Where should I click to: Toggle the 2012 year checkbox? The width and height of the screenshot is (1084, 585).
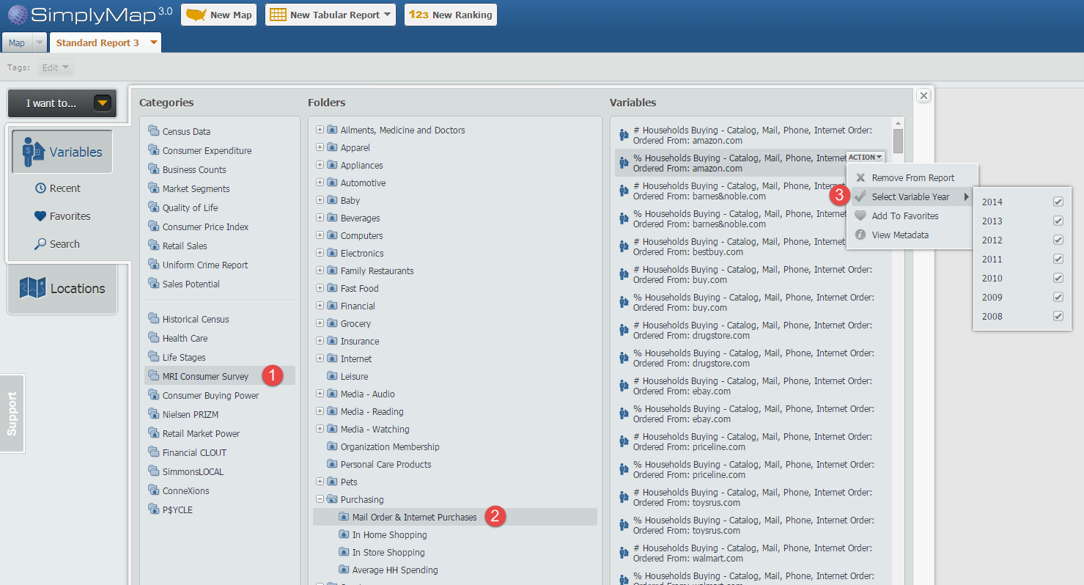pos(1058,240)
